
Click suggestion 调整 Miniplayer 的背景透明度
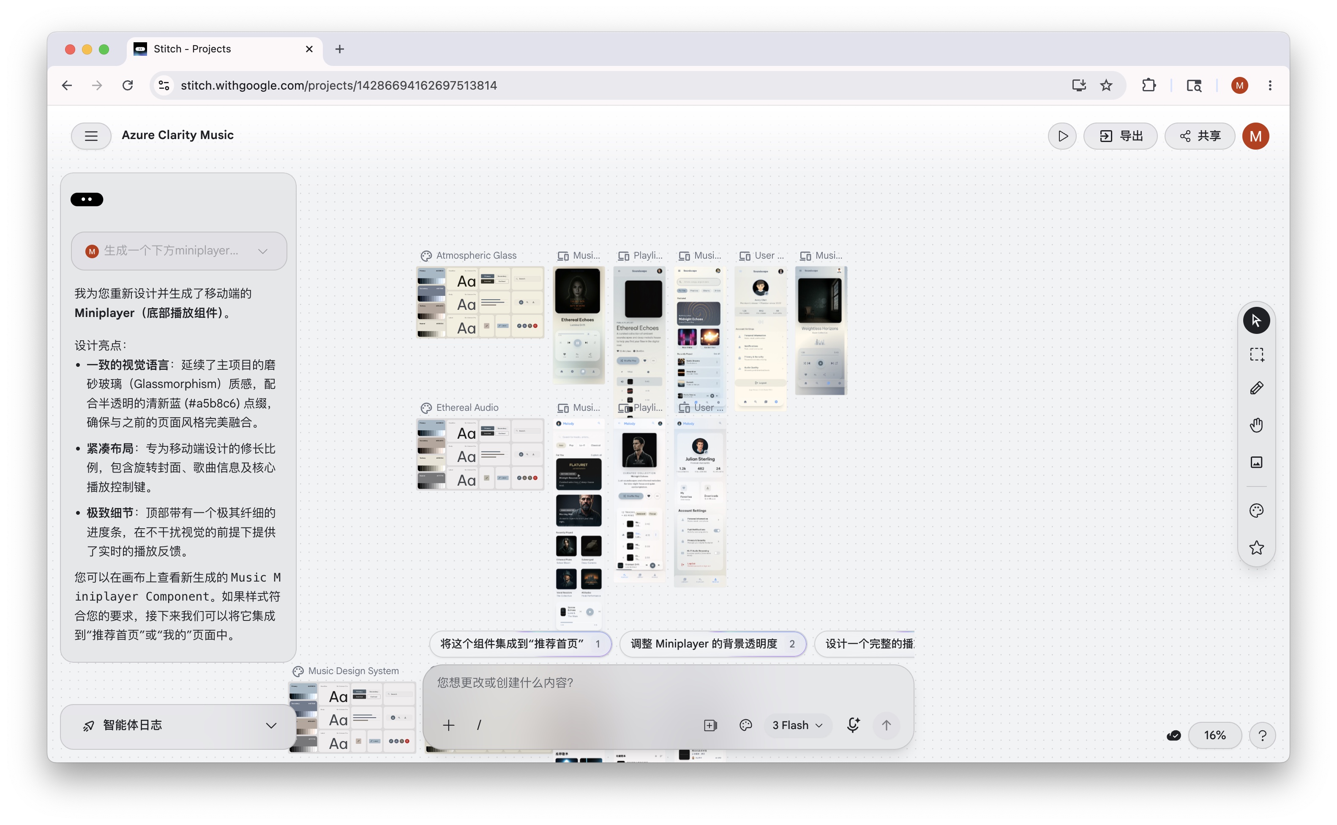pos(712,643)
